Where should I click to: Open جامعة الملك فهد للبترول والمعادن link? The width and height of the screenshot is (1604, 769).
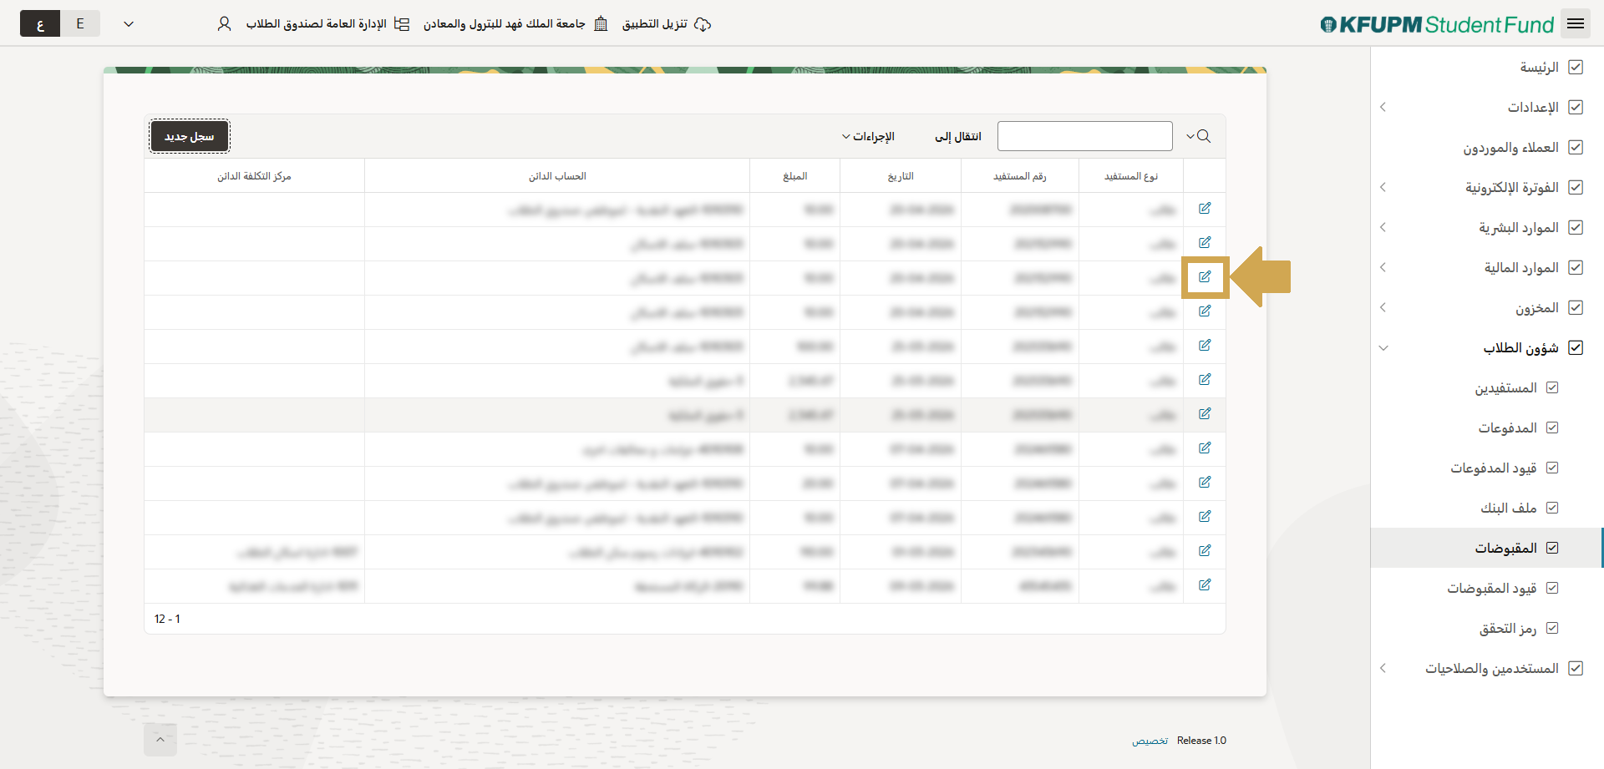click(x=515, y=24)
